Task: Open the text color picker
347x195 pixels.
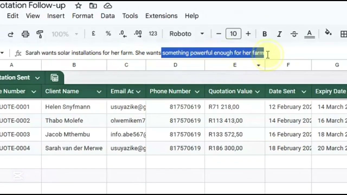Action: tap(309, 34)
